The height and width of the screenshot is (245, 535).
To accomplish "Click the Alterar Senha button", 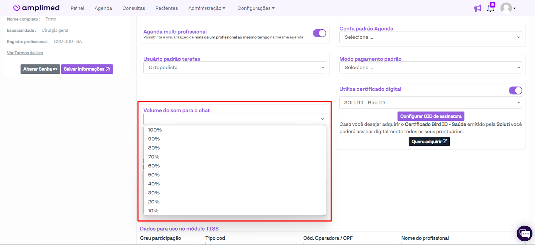I will pos(40,69).
